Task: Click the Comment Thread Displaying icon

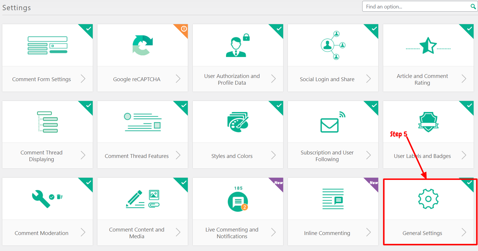Action: pyautogui.click(x=48, y=122)
